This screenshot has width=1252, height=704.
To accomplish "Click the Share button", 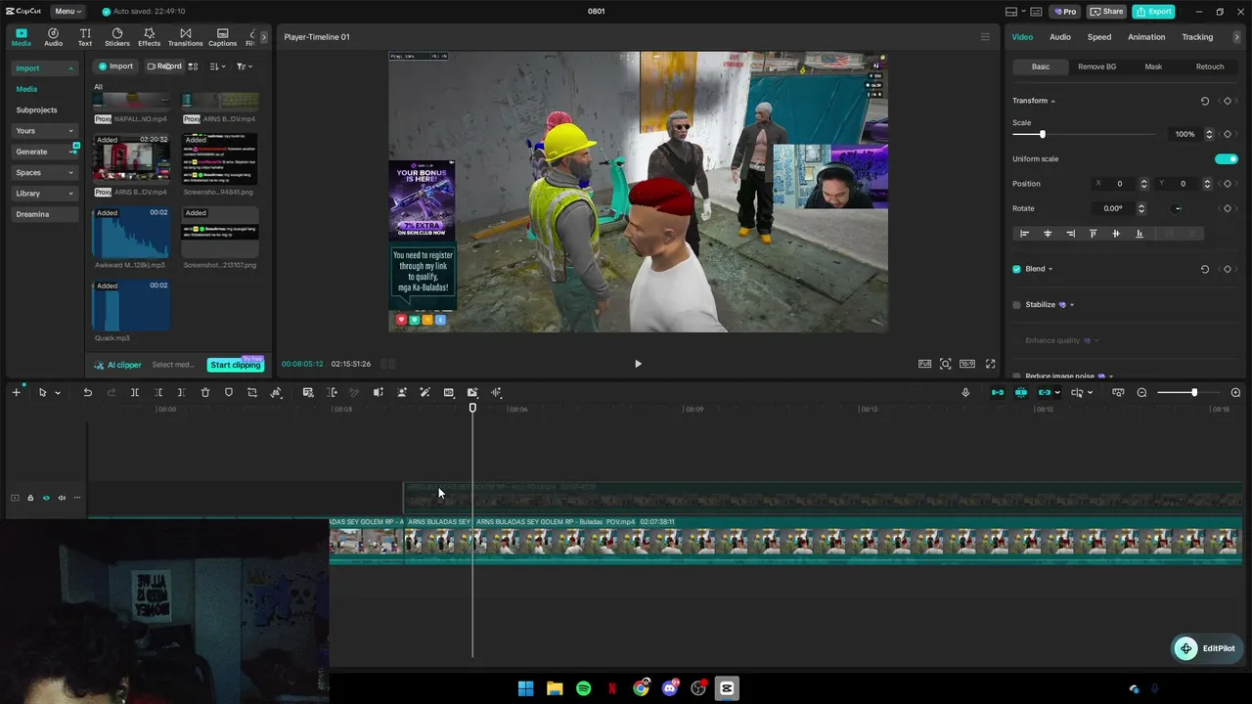I will pos(1106,12).
